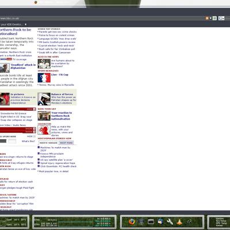Click the FA Cup red-blue thumbnail

44,78
